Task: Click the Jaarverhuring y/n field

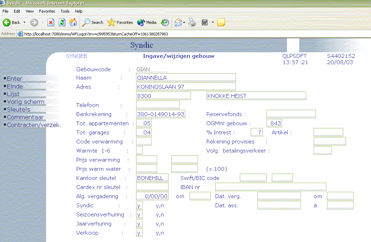Action: coord(139,223)
